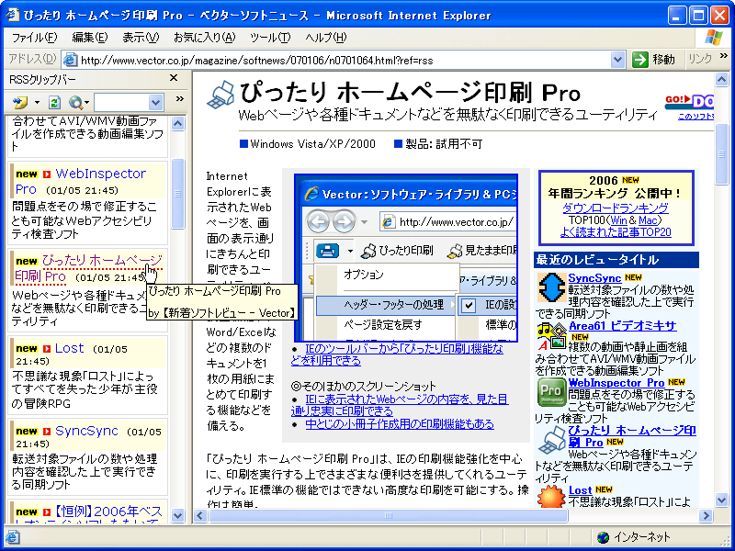Click the Lost link in review titles

581,490
